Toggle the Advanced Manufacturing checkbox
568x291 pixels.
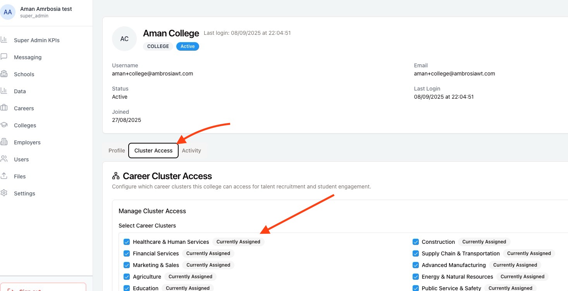click(x=416, y=265)
